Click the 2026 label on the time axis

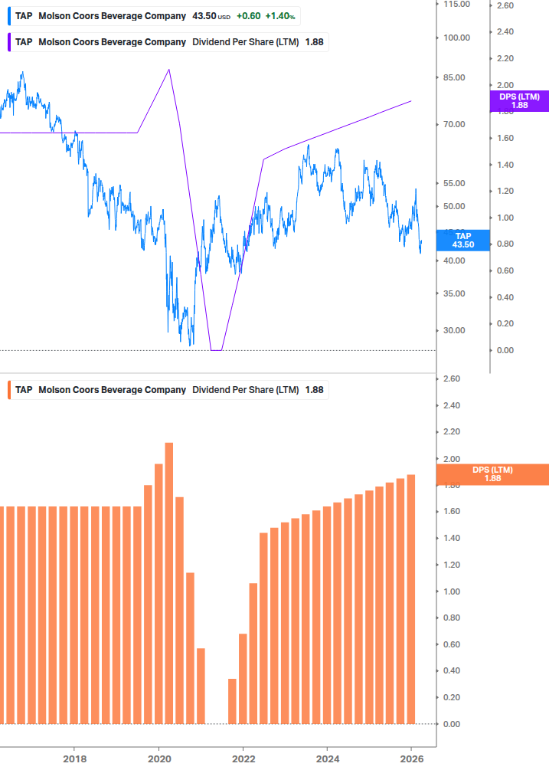point(412,759)
